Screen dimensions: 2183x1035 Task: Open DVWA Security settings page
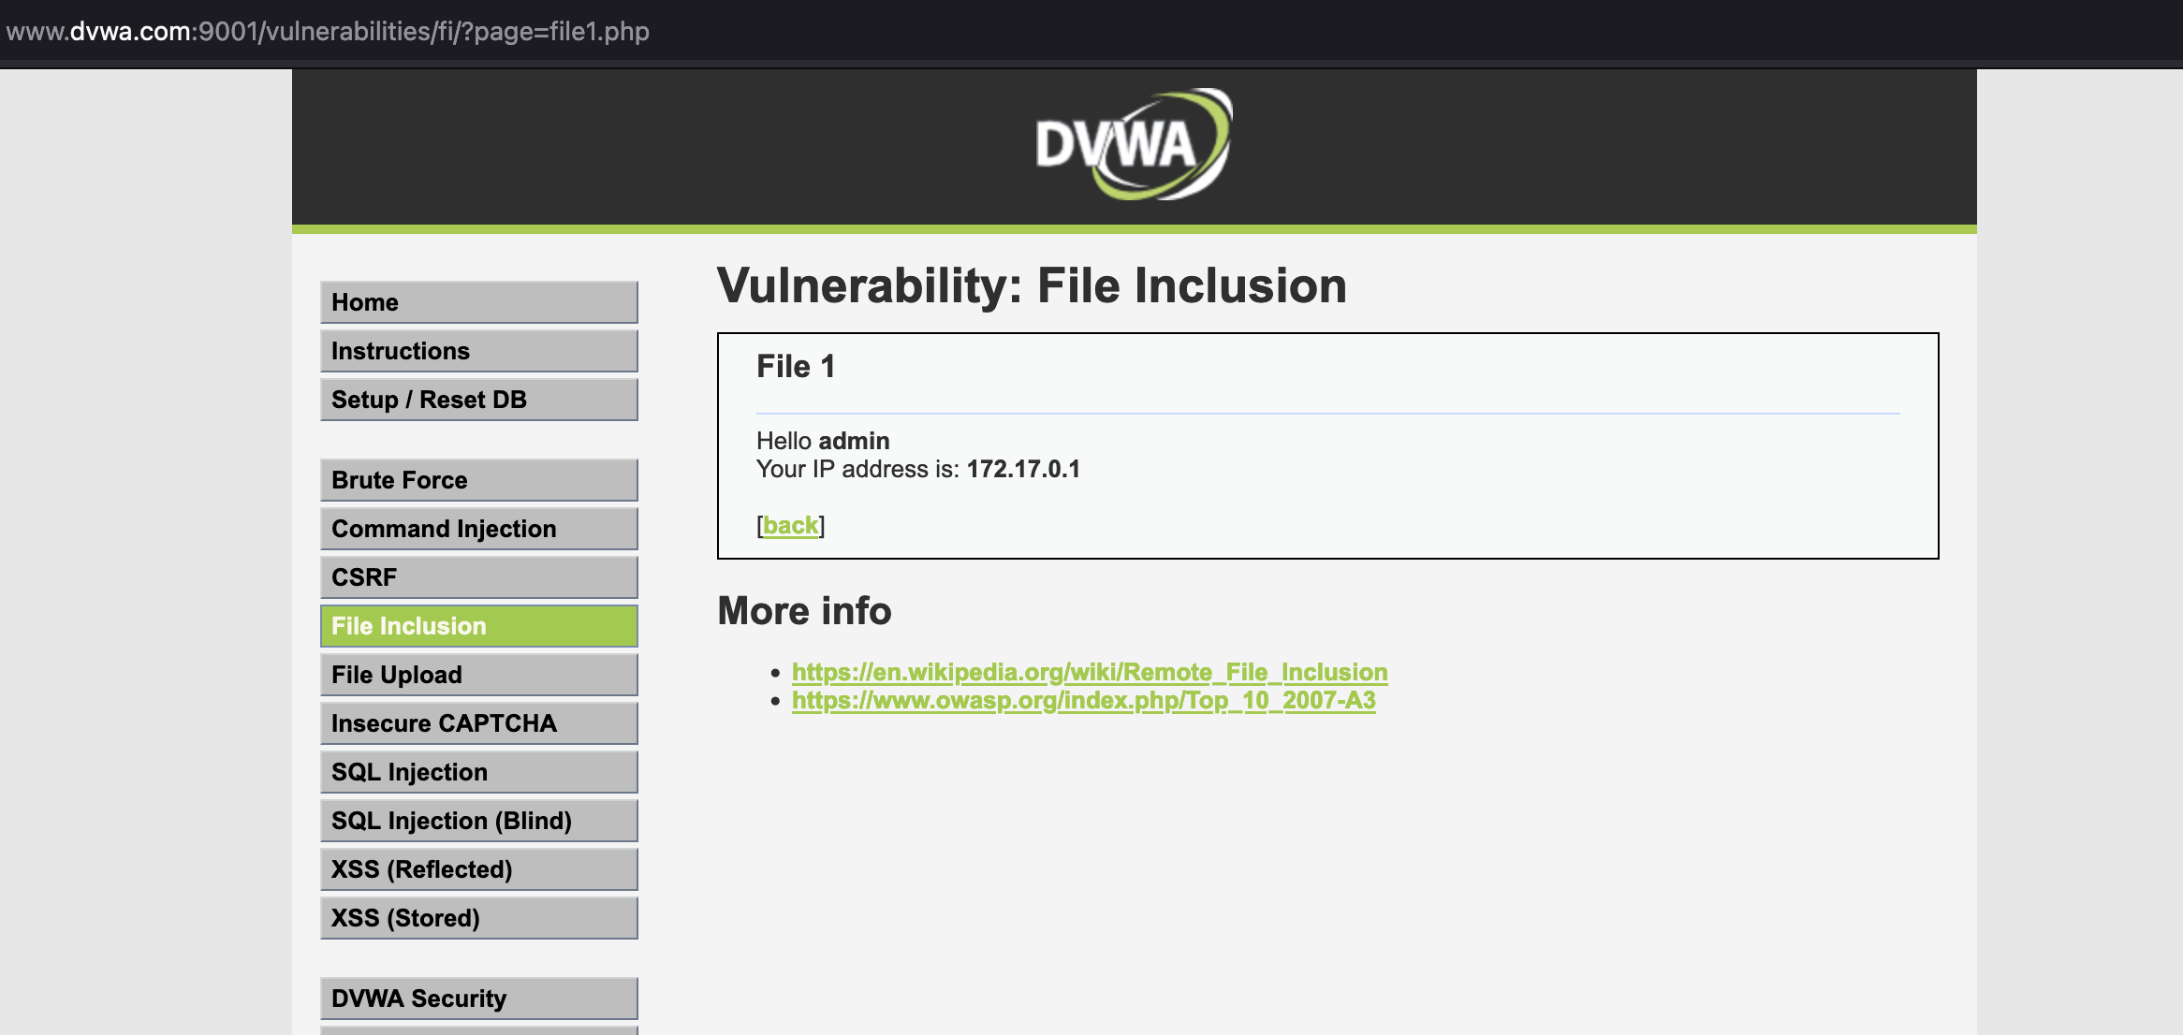point(478,999)
